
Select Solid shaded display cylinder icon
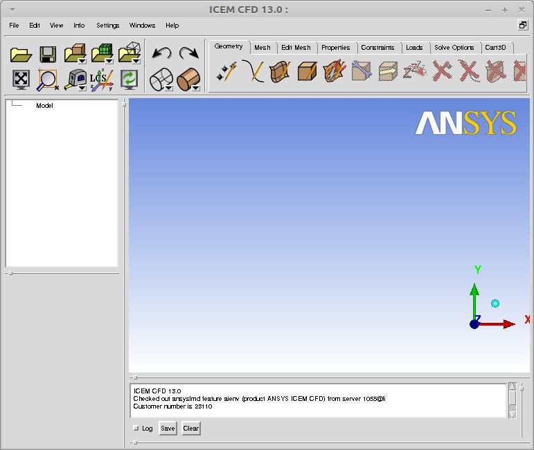click(x=187, y=79)
